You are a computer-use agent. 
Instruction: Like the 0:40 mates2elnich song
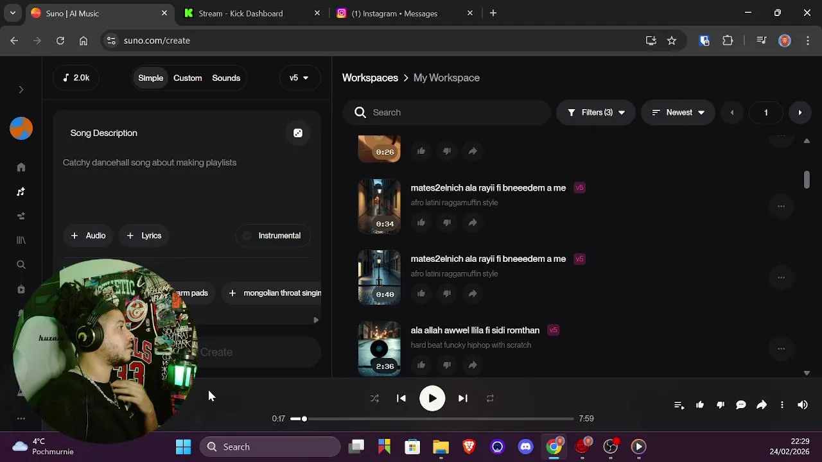(x=421, y=294)
